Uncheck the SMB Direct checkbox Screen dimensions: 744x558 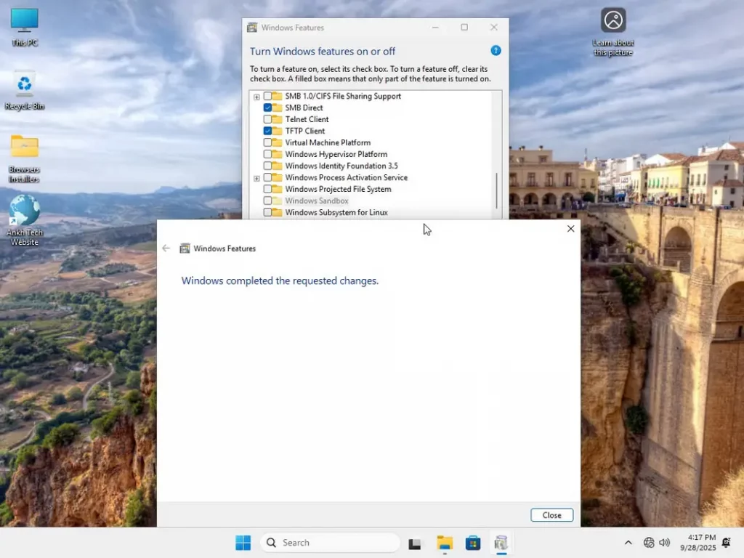click(267, 108)
